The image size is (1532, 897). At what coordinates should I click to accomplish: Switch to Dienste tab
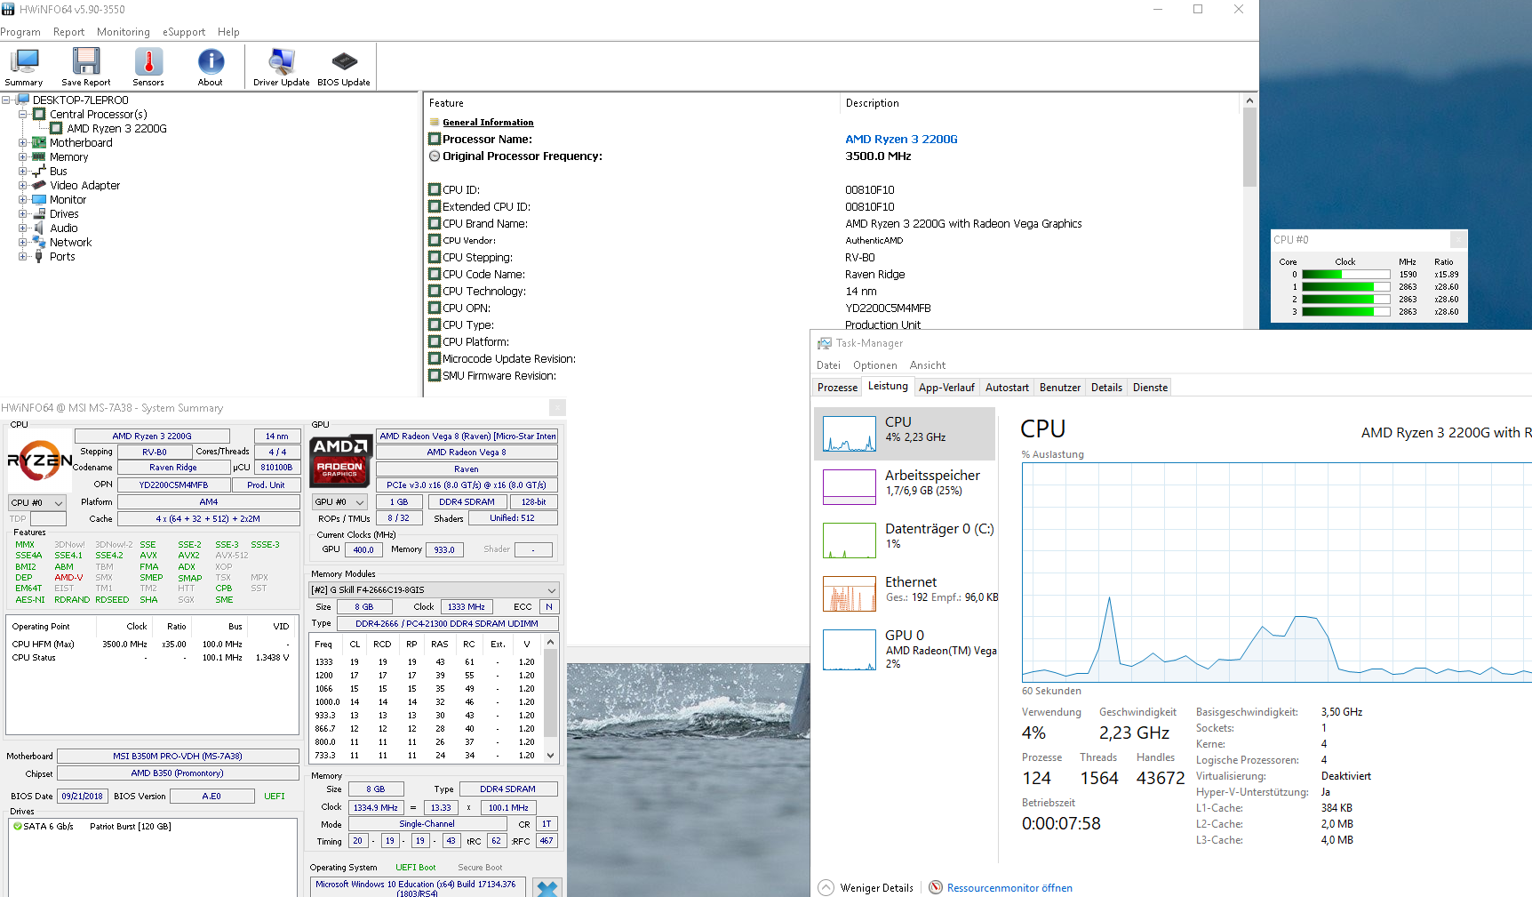(x=1150, y=388)
